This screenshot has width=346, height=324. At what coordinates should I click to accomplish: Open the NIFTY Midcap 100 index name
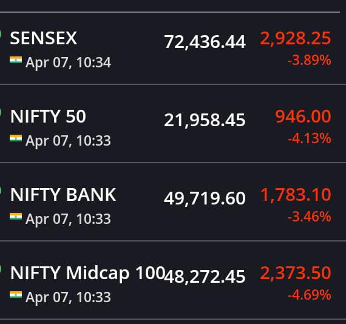point(87,273)
